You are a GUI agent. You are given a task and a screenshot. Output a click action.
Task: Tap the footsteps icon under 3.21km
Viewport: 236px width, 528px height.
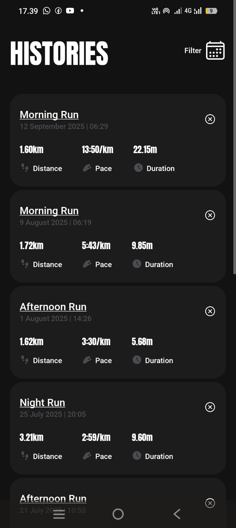click(x=25, y=456)
